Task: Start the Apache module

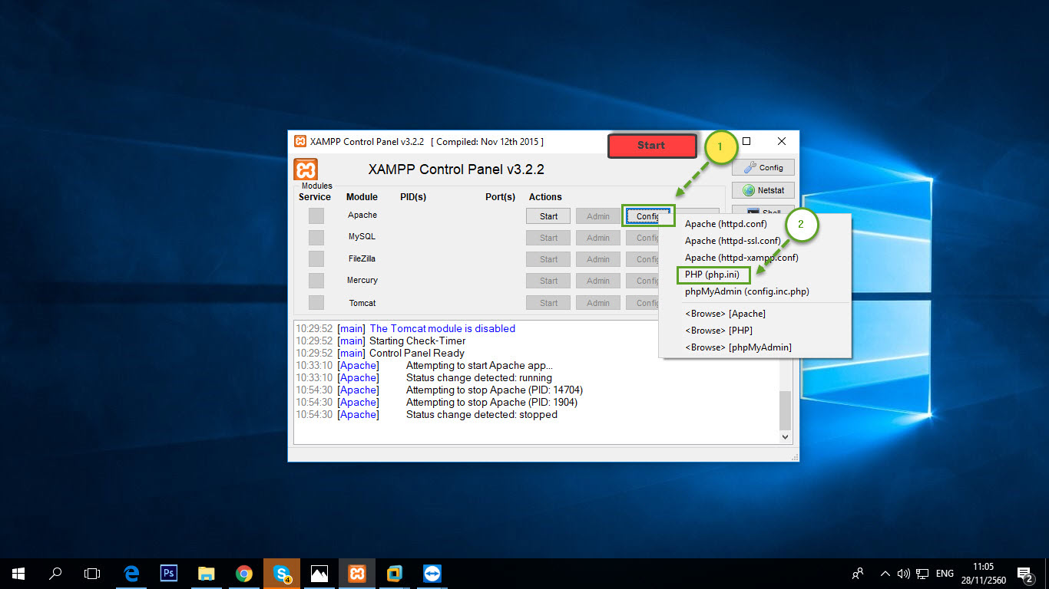Action: coord(548,216)
